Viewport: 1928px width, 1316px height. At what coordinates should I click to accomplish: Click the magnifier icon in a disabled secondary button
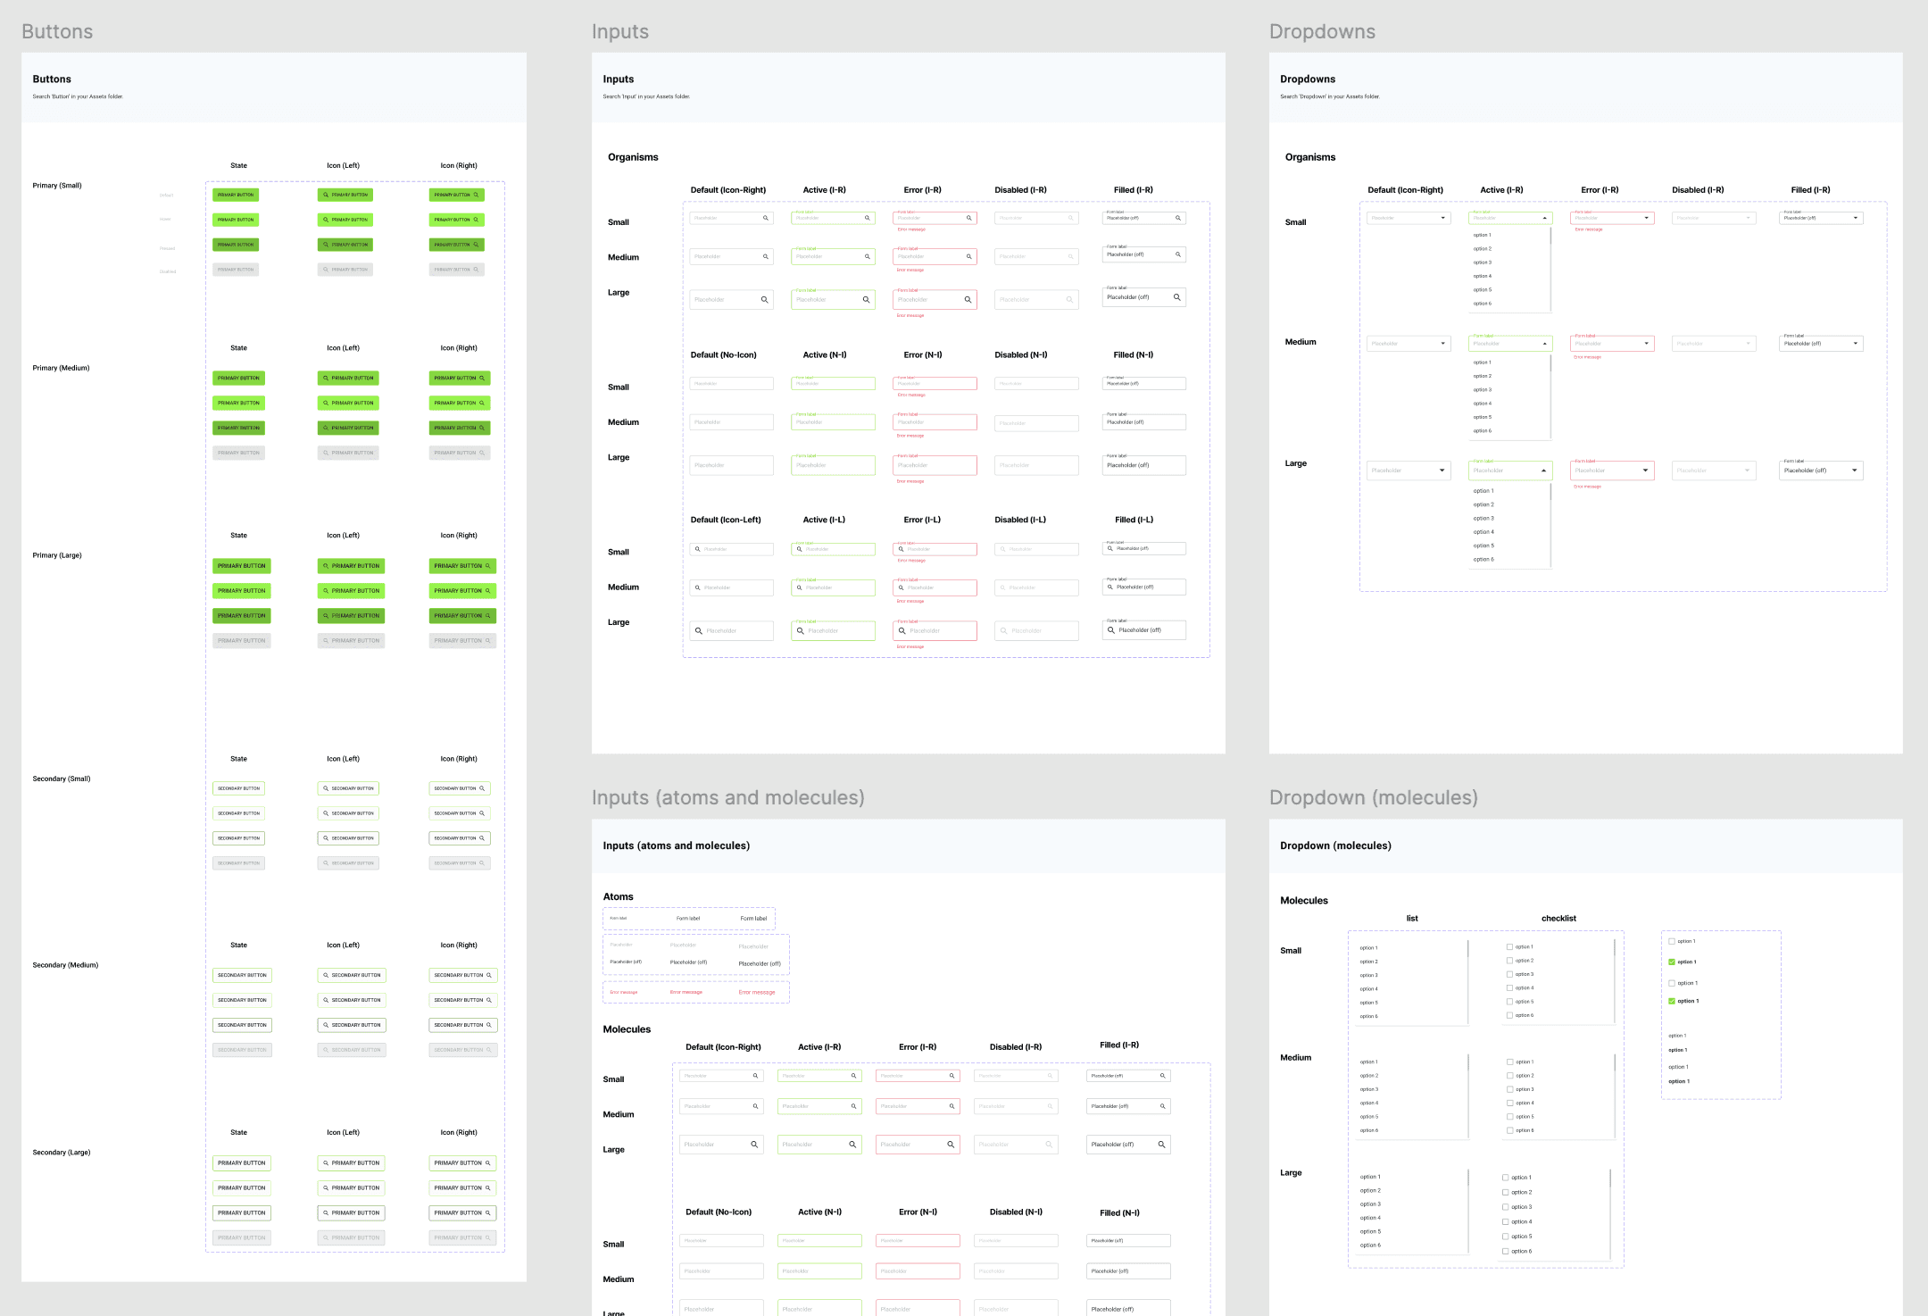tap(325, 862)
